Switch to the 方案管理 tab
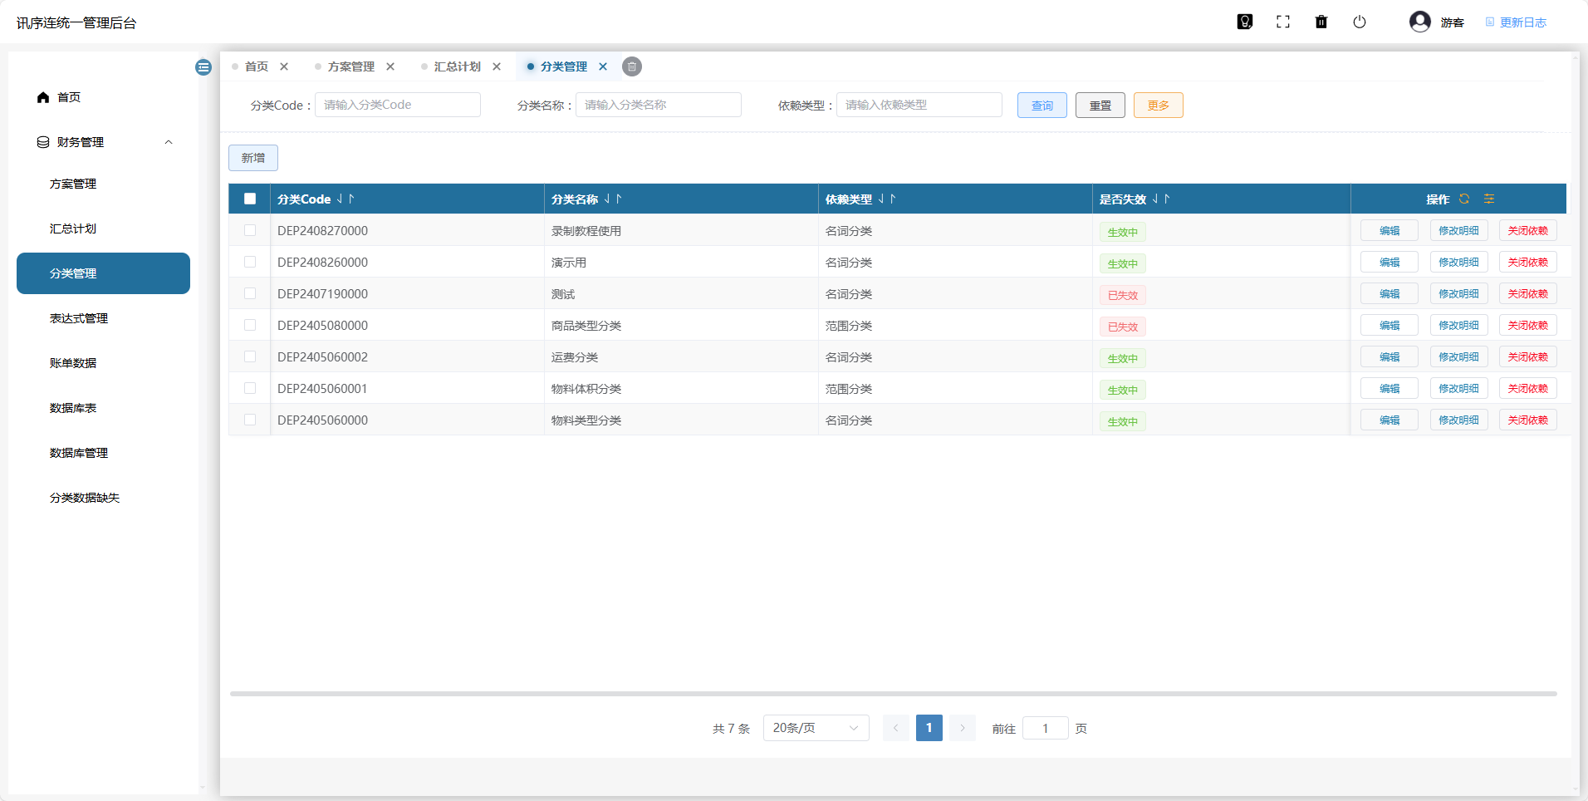This screenshot has width=1588, height=801. [350, 66]
